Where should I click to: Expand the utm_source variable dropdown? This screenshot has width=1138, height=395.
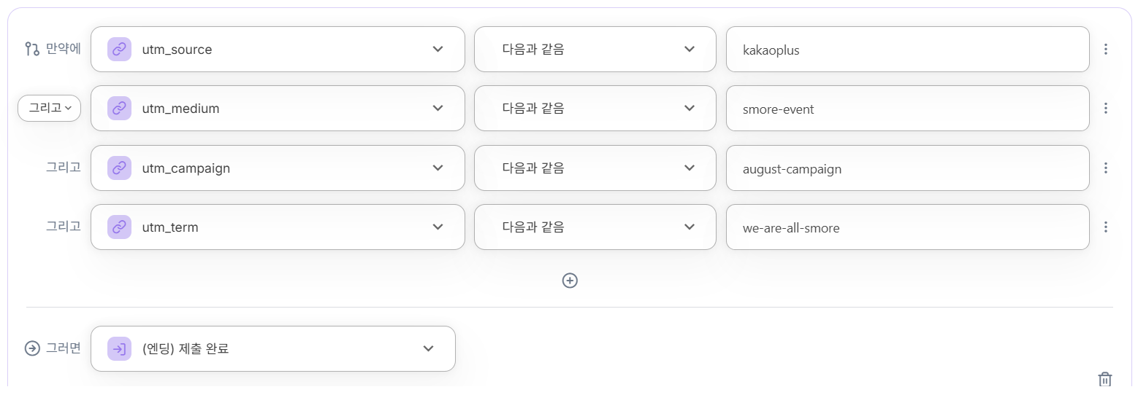(x=437, y=50)
